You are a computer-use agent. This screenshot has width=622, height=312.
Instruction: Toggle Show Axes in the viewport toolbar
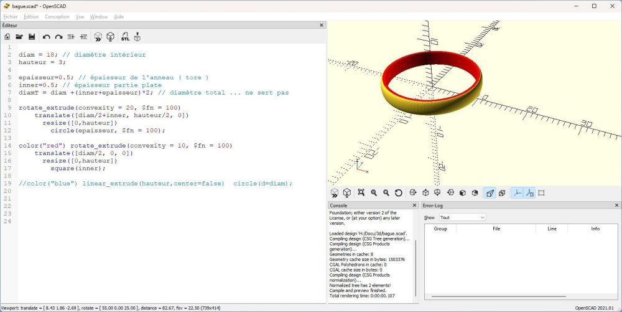click(517, 193)
